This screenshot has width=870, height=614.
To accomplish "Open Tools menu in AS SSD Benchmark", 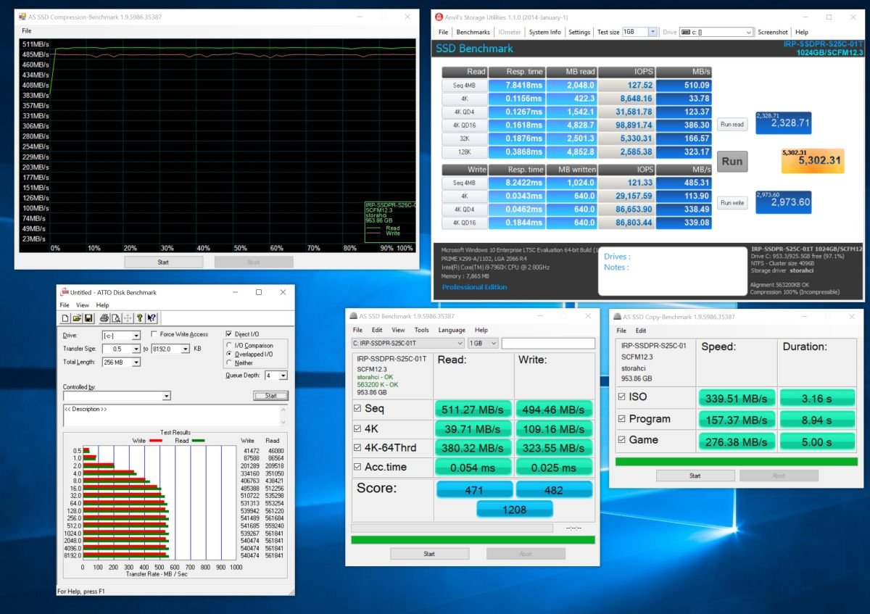I will coord(422,330).
